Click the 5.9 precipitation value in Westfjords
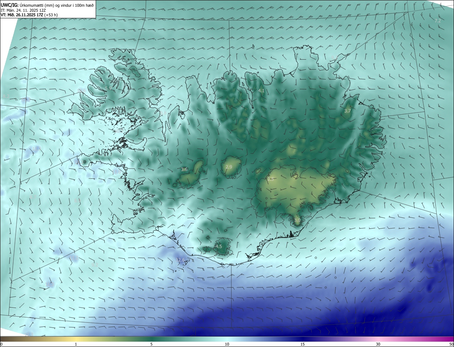This screenshot has width=454, height=347. [x=109, y=88]
